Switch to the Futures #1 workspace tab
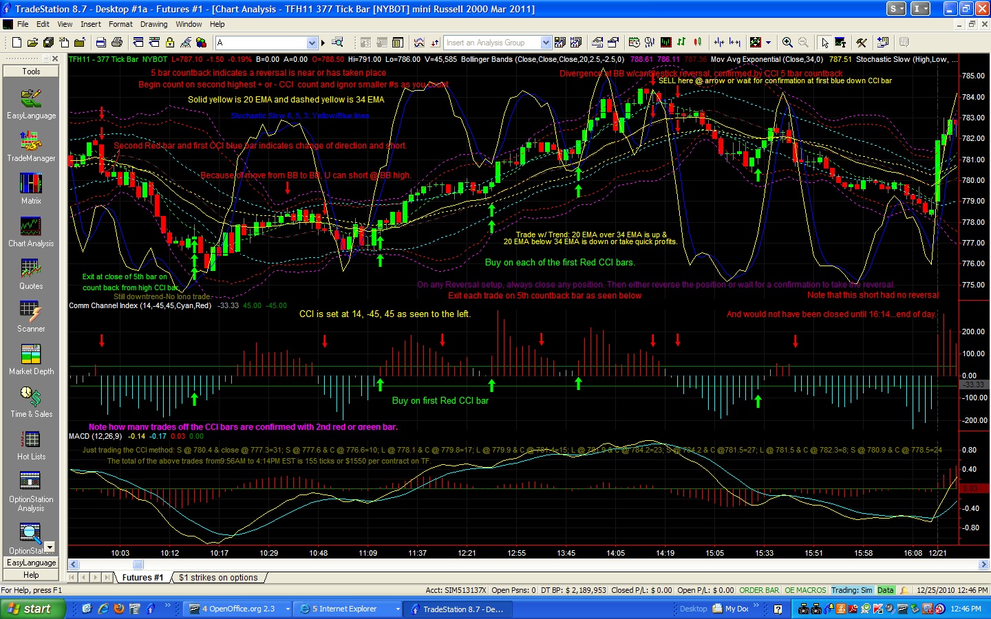991x619 pixels. (x=142, y=578)
